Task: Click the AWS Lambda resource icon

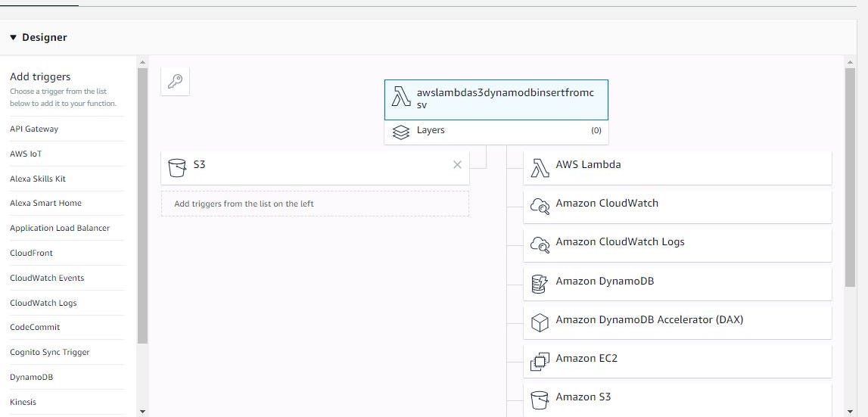Action: pos(540,168)
